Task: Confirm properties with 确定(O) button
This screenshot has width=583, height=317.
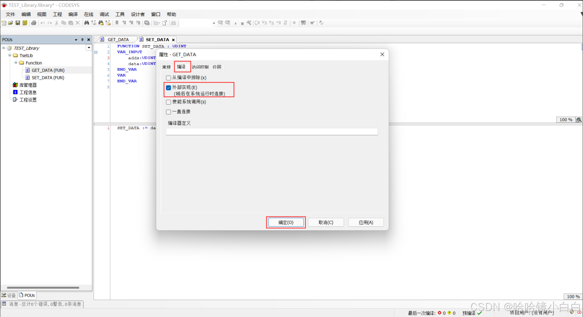Action: click(x=285, y=222)
